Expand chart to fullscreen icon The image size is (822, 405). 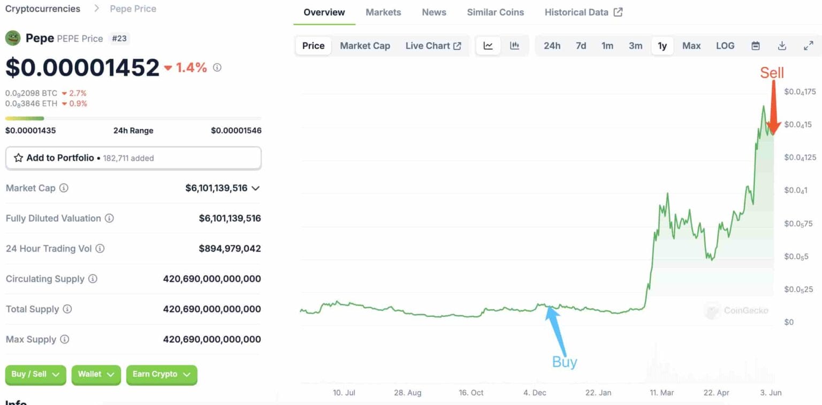point(809,46)
